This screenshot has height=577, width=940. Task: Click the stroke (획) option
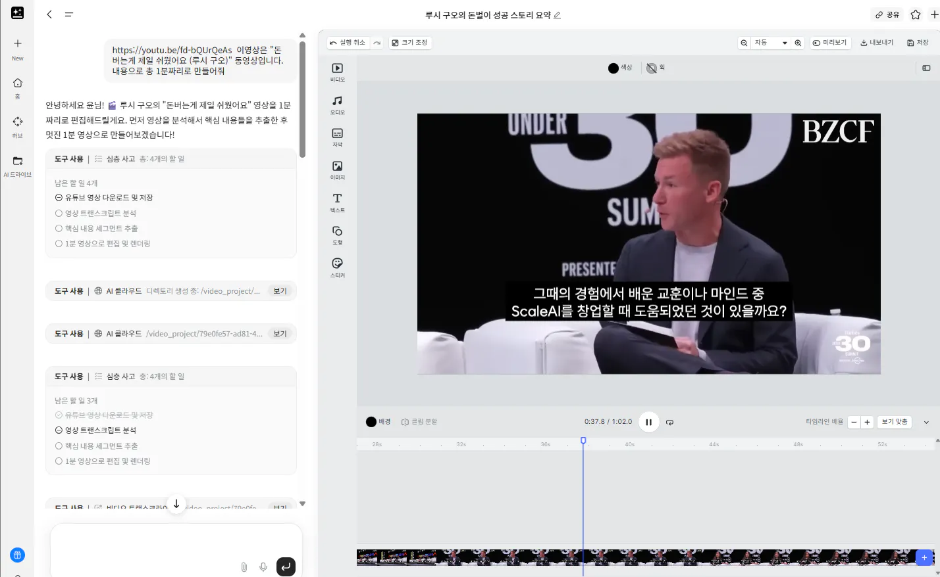pyautogui.click(x=656, y=68)
